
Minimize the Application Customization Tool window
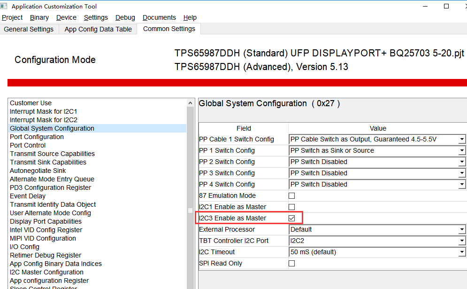pyautogui.click(x=425, y=6)
